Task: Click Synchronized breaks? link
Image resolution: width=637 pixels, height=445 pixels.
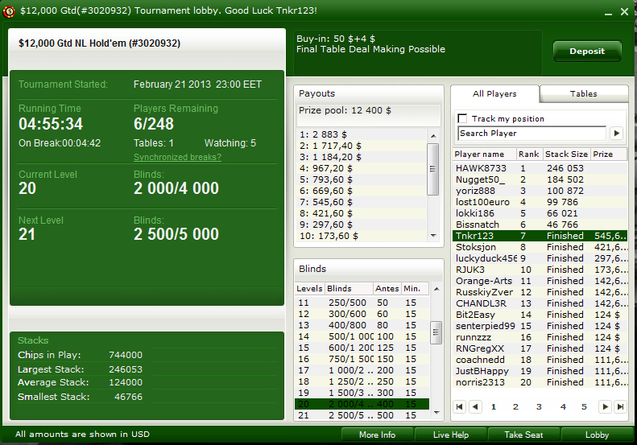Action: coord(177,157)
